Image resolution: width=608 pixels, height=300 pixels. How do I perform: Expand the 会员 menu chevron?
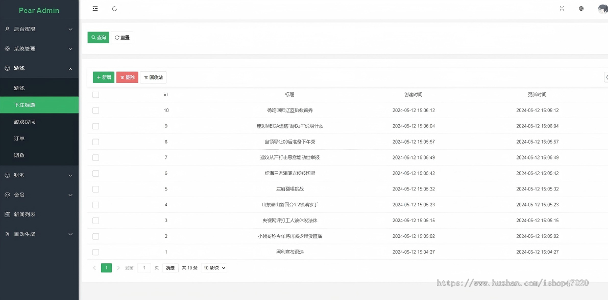70,195
